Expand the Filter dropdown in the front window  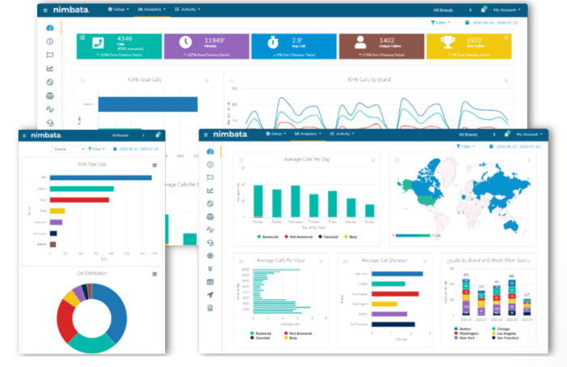[467, 147]
